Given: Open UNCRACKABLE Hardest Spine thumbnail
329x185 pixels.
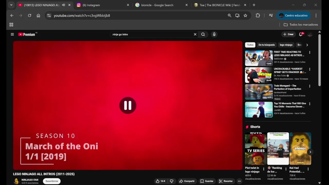Looking at the screenshot, I should 259,75.
